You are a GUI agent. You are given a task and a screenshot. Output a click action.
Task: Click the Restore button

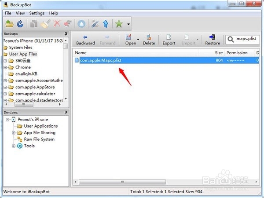pos(213,40)
